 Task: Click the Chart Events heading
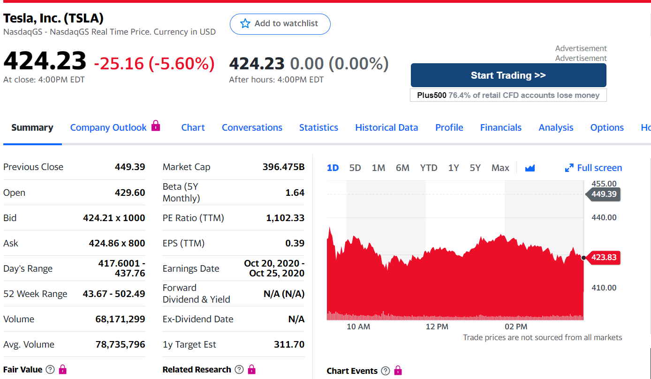tap(352, 371)
